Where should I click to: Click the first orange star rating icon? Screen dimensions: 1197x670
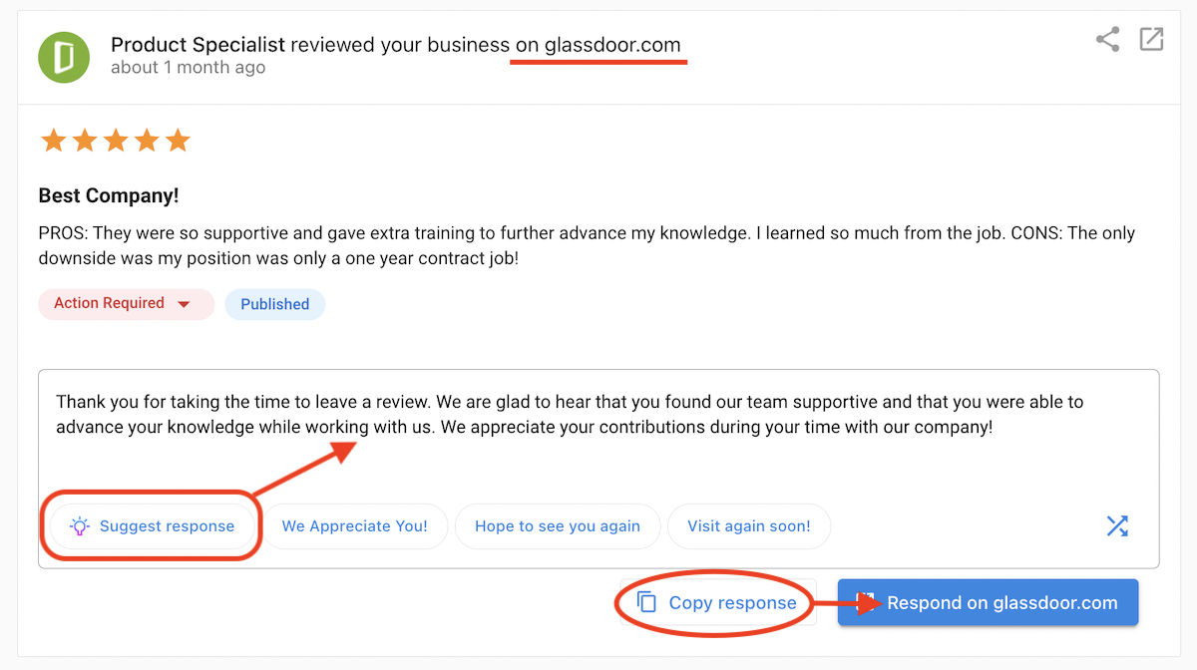pyautogui.click(x=53, y=140)
